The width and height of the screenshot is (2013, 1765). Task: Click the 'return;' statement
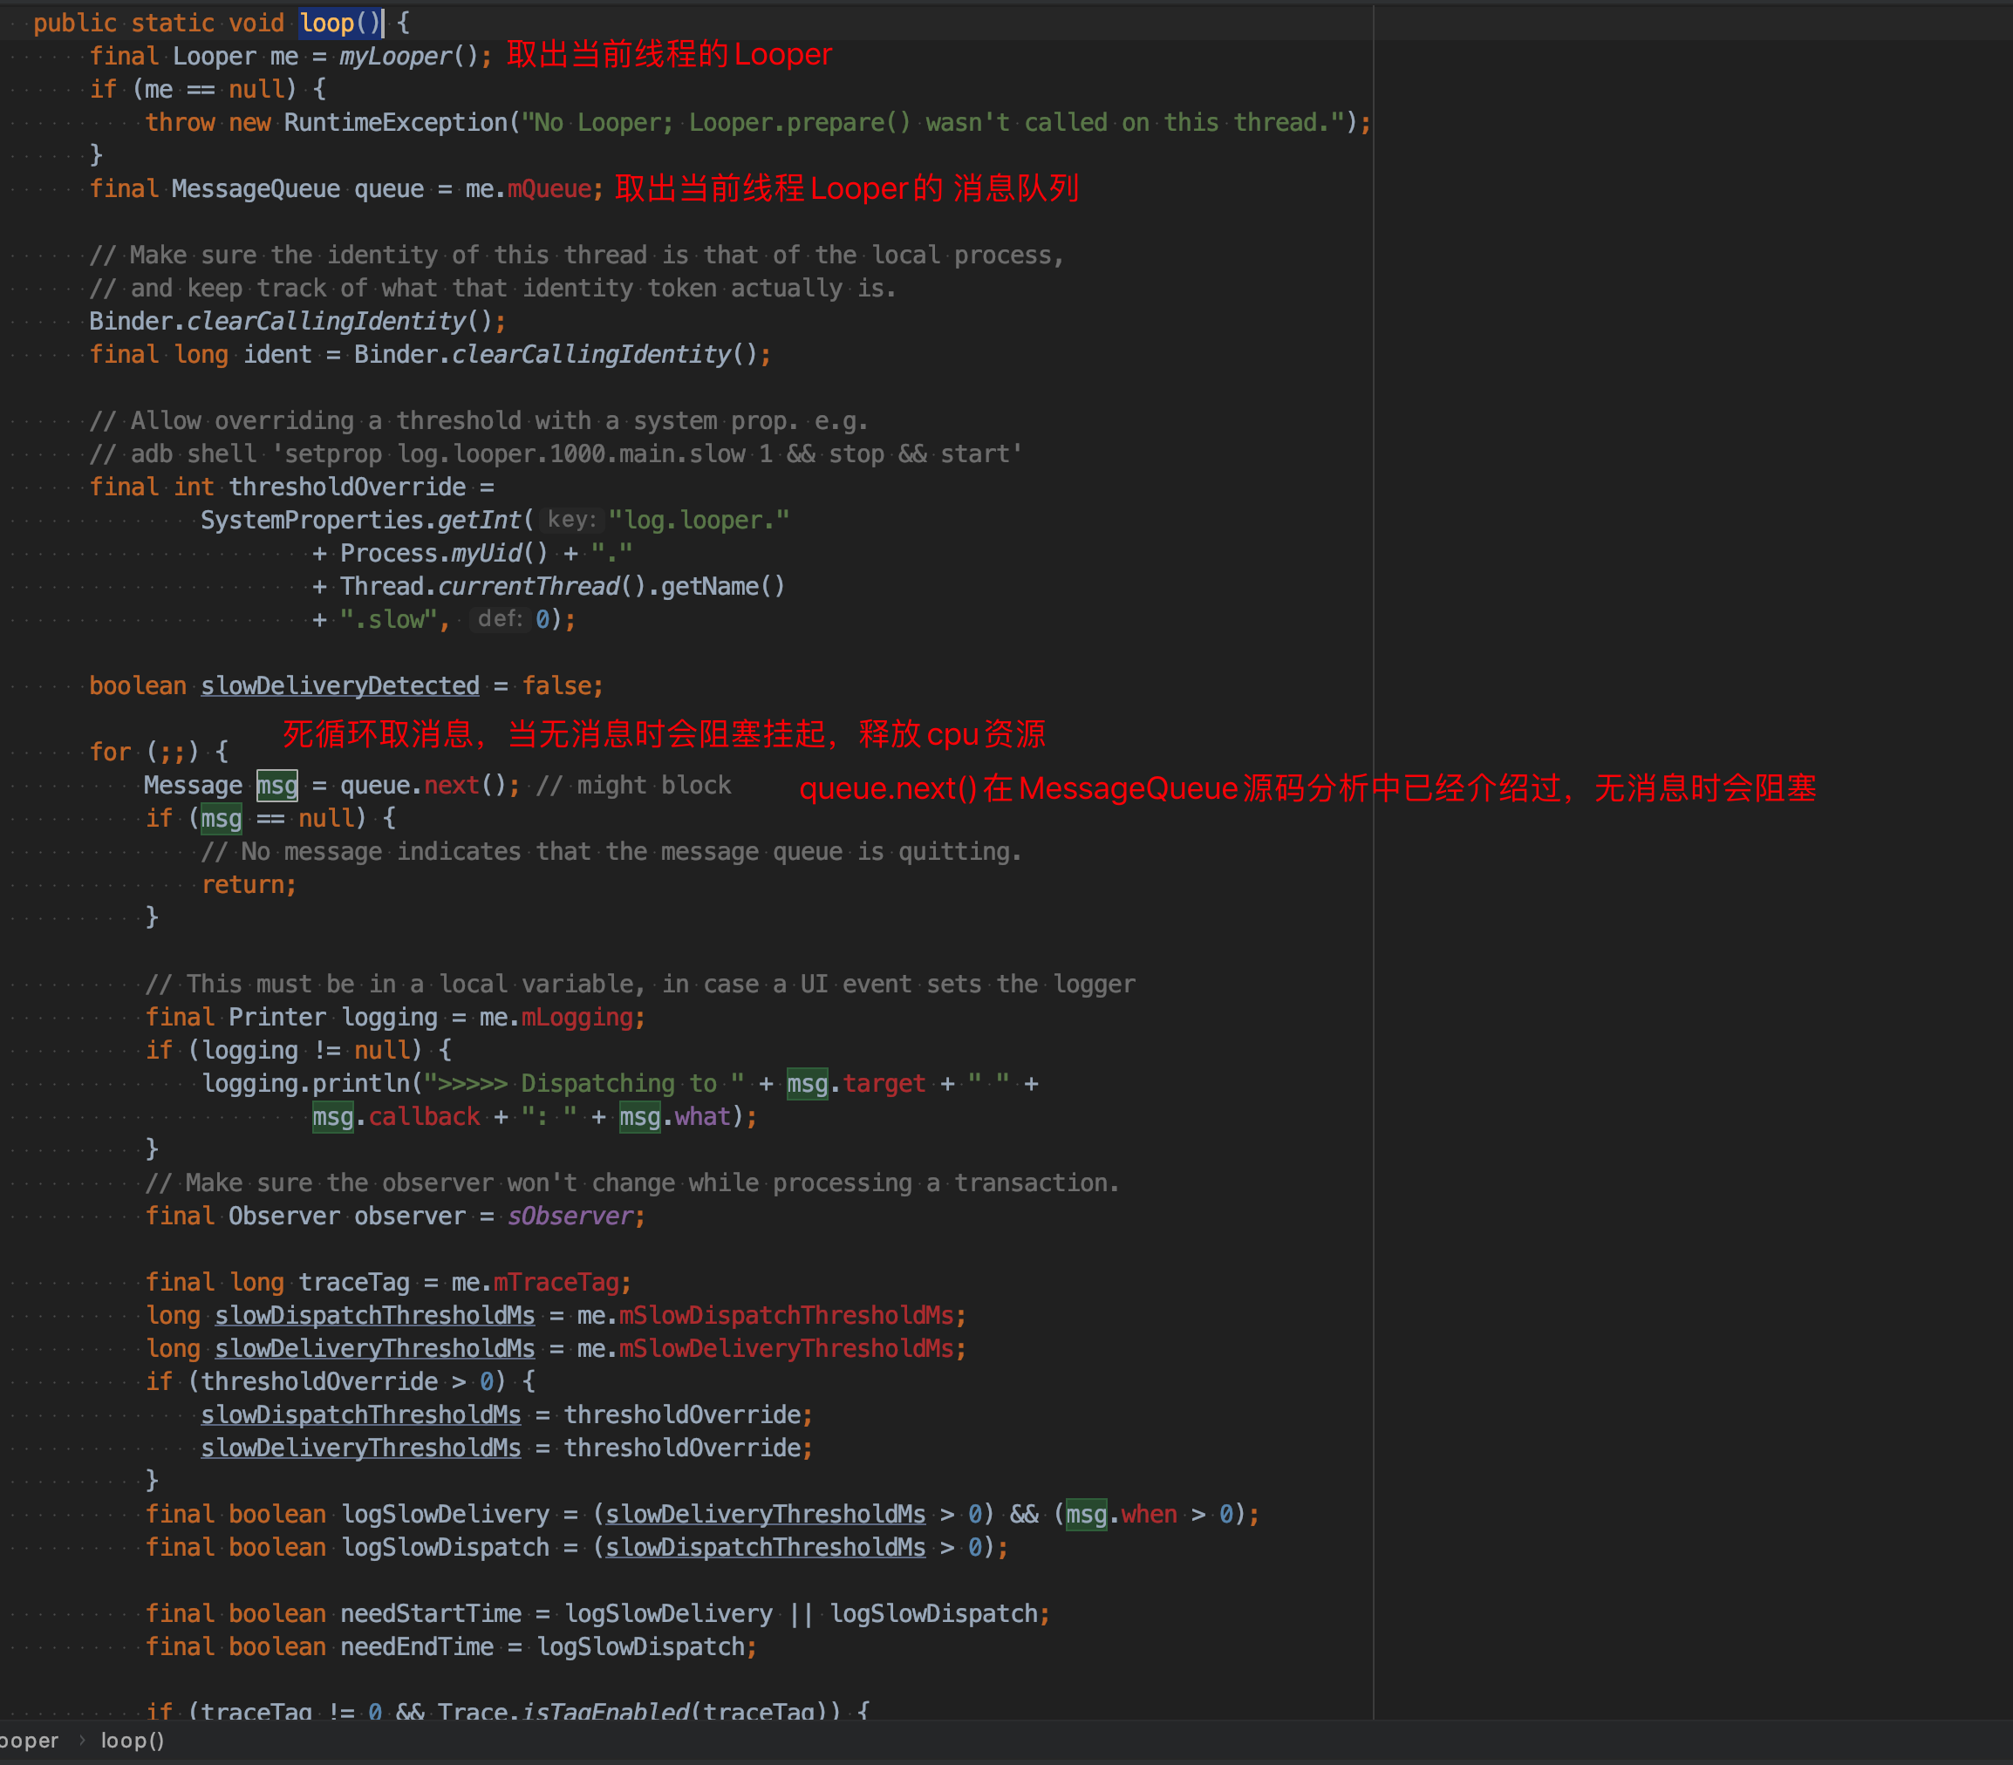[249, 884]
